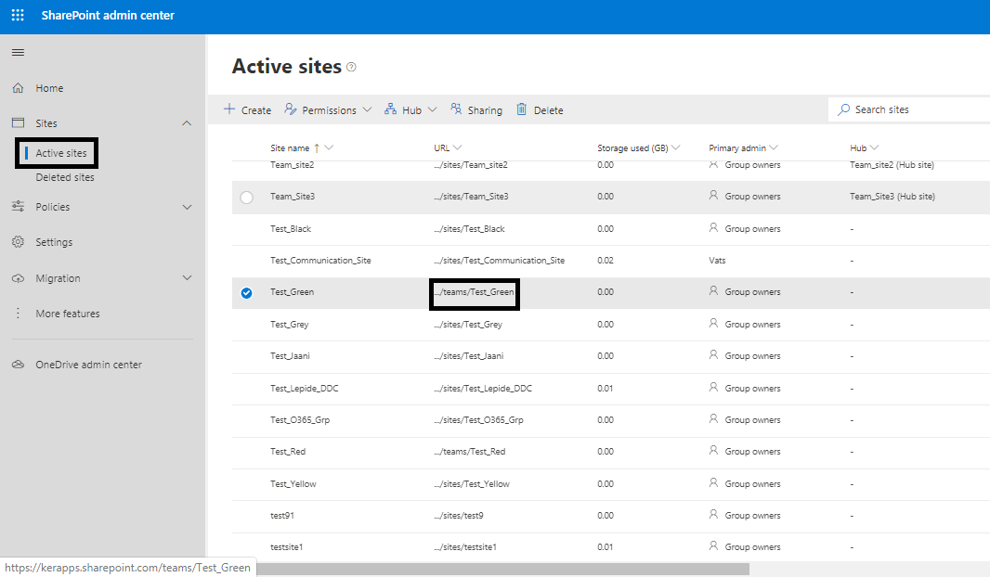Deselect the checked Test_Green row checkbox
The height and width of the screenshot is (577, 990).
pos(246,292)
